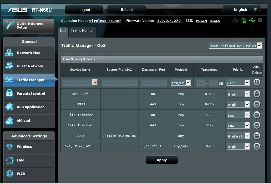Screen dimensions: 271x184
Task: Open the USB application puzzle icon
Action: point(9,106)
